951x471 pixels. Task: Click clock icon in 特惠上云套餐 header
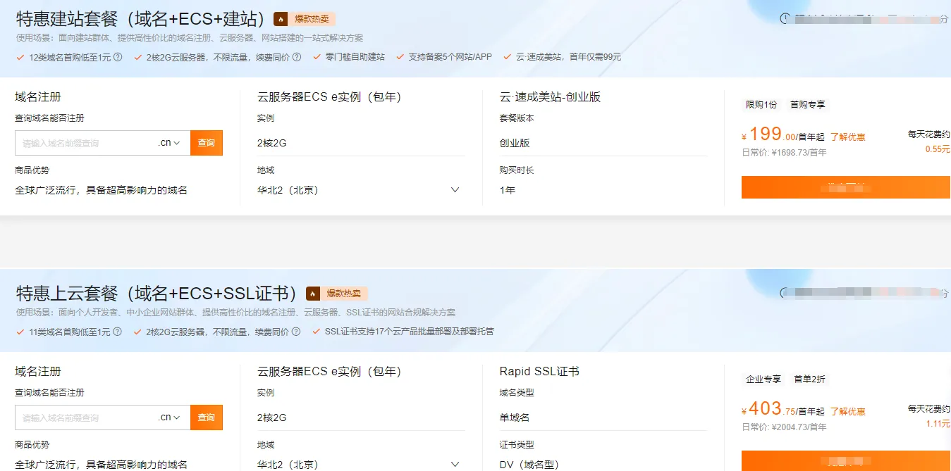coord(783,292)
